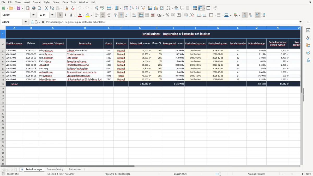Add a decimal place
This screenshot has width=313, height=176.
186,15
